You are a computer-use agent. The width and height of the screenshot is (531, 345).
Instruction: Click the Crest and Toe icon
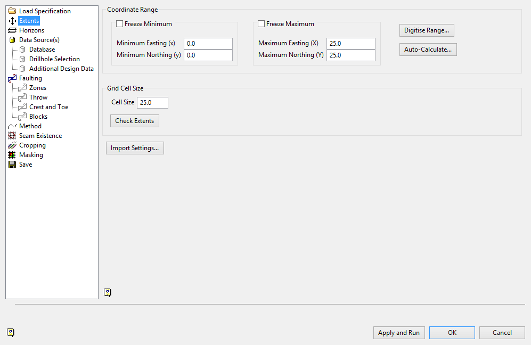[x=22, y=107]
